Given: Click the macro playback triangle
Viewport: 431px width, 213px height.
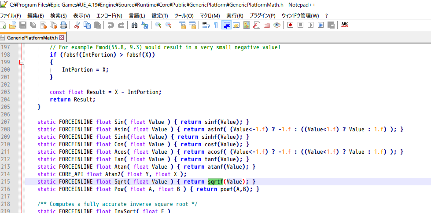Looking at the screenshot, I should [x=311, y=25].
